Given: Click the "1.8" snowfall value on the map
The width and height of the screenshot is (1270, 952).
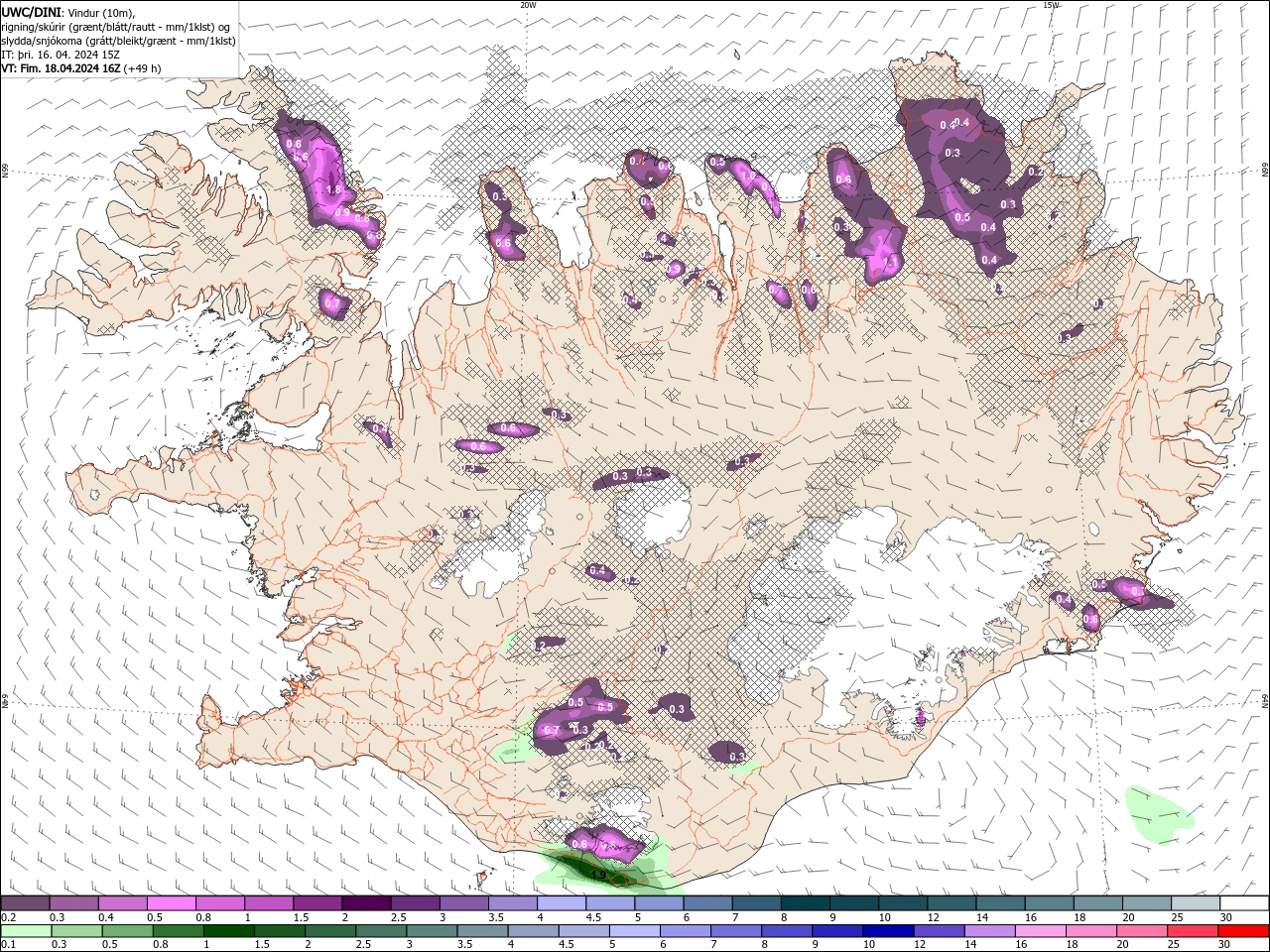Looking at the screenshot, I should 333,189.
